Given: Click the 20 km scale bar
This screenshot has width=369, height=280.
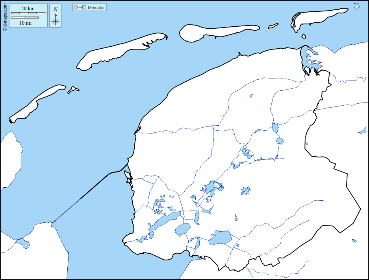Looking at the screenshot, I should [28, 13].
